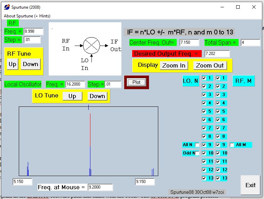This screenshot has width=264, height=199.
Task: Uncheck RF M harmonic 13 checkbox
Action: (218, 178)
